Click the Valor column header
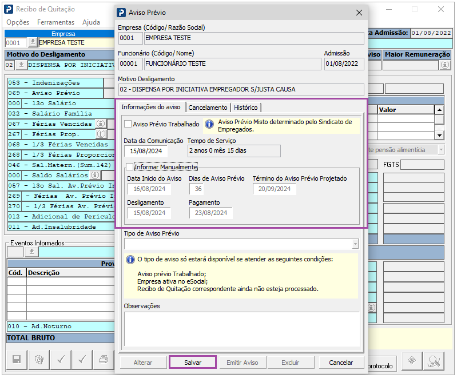 pos(406,110)
